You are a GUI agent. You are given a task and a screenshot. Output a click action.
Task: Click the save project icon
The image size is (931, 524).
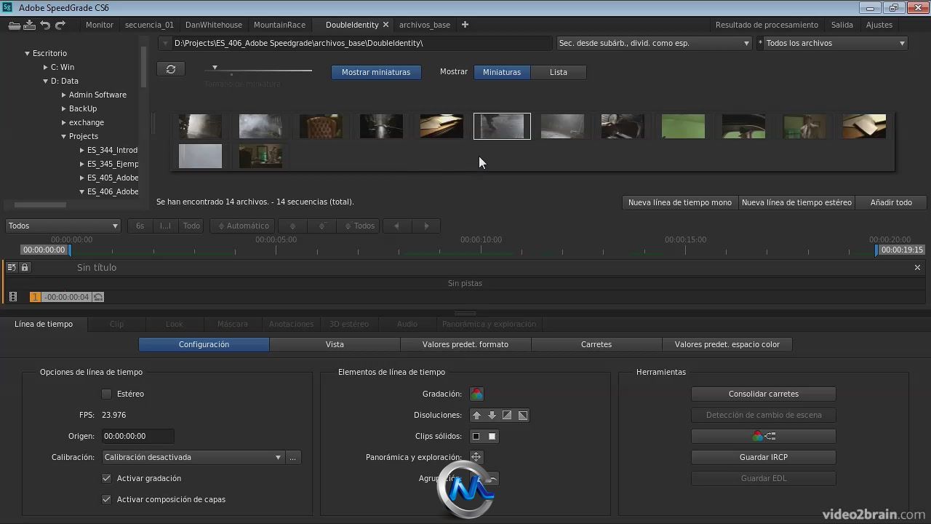29,25
